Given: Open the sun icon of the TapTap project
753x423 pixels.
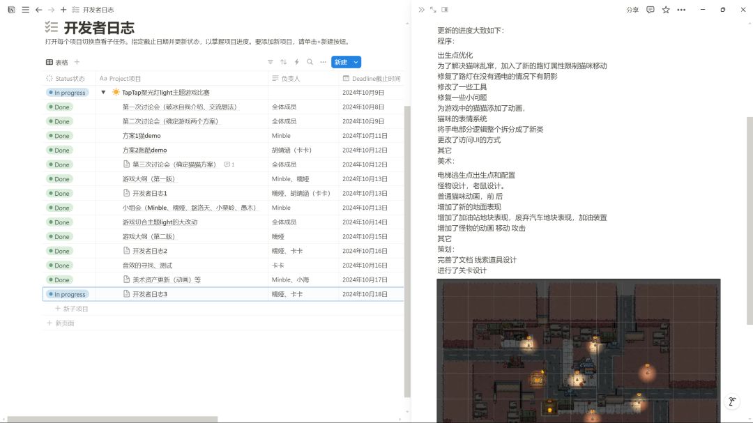Looking at the screenshot, I should click(x=116, y=92).
